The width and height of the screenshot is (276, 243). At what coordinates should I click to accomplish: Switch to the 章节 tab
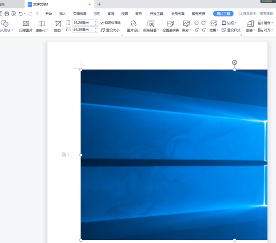pos(138,14)
